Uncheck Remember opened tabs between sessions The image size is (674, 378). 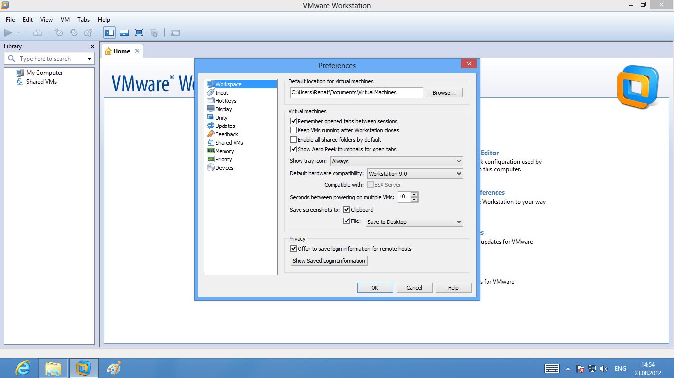(x=294, y=121)
